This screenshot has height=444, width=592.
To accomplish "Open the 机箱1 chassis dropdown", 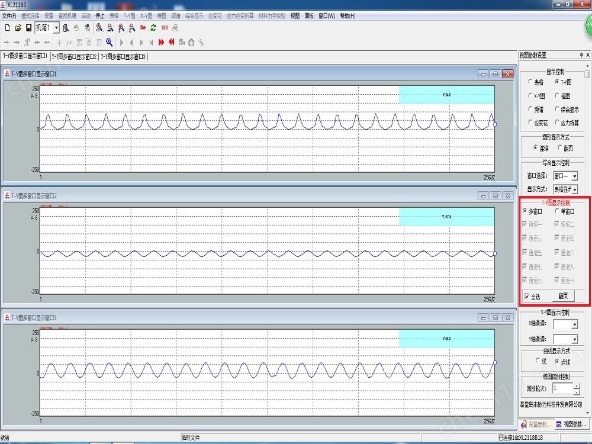I will click(56, 28).
